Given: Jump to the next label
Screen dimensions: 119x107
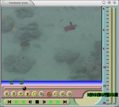Looking at the screenshot, I should pyautogui.click(x=70, y=94).
